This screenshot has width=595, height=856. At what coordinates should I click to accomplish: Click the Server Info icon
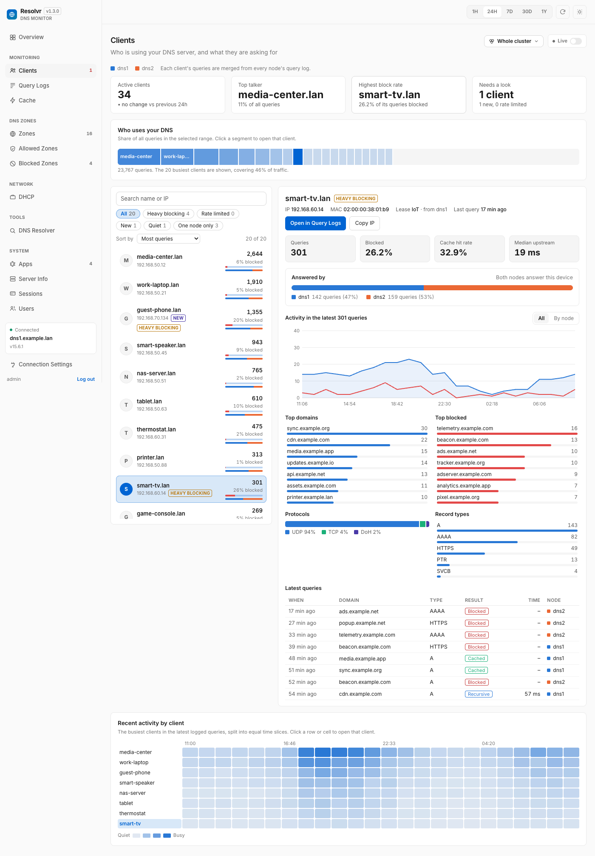tap(13, 279)
